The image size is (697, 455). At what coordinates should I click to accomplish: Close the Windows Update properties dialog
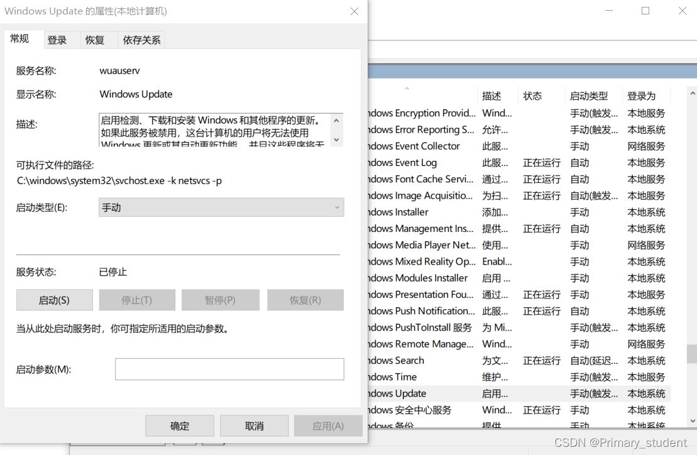[x=354, y=11]
